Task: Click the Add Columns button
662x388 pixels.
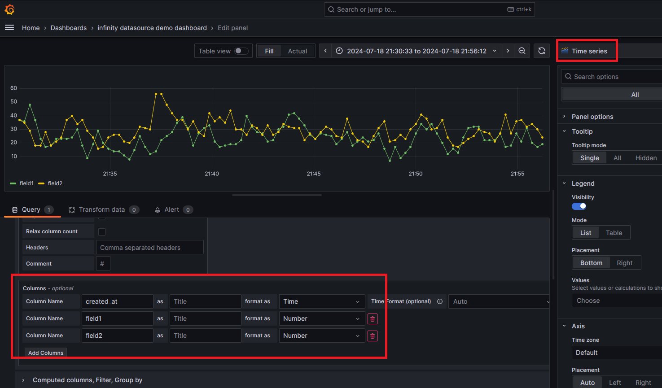Action: coord(46,353)
